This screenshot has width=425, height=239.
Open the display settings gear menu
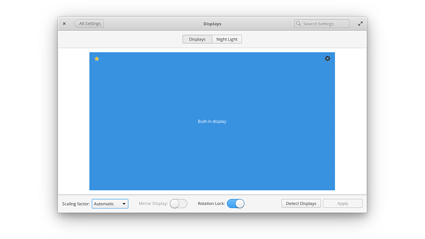click(327, 59)
